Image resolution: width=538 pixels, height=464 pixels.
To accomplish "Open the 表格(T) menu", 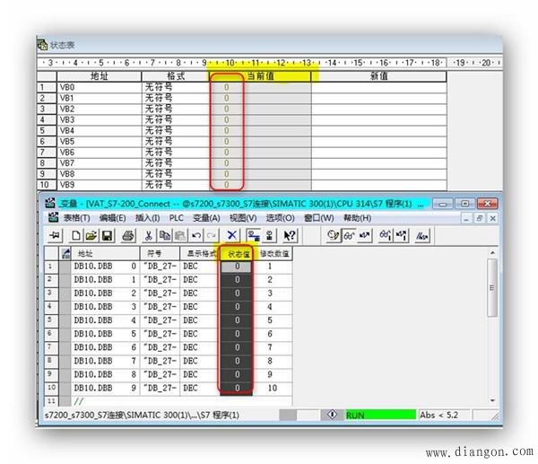I will 76,217.
